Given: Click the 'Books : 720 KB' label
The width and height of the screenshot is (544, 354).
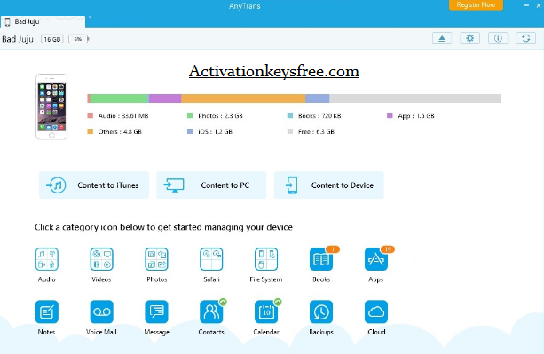Looking at the screenshot, I should (x=319, y=116).
